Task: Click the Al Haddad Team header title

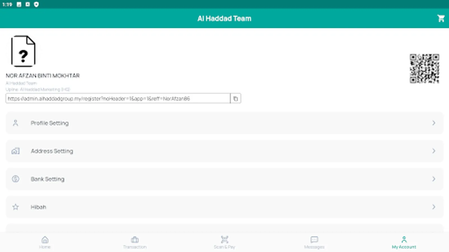Action: coord(224,18)
